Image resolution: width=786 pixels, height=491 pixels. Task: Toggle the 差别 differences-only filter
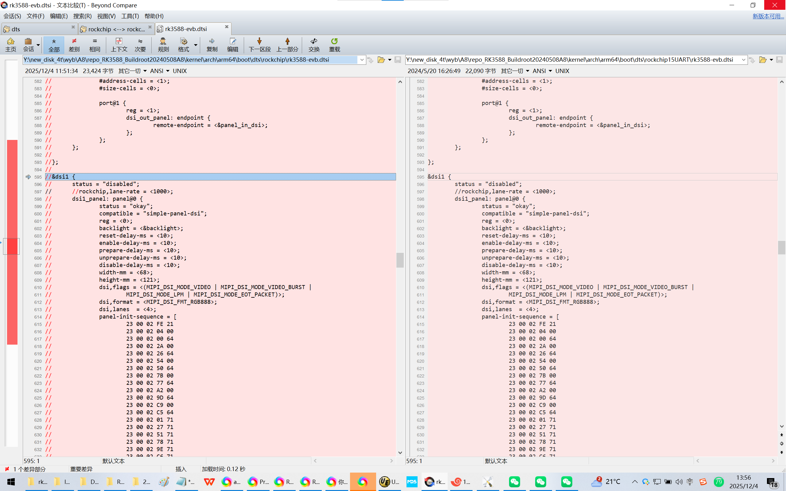tap(74, 44)
